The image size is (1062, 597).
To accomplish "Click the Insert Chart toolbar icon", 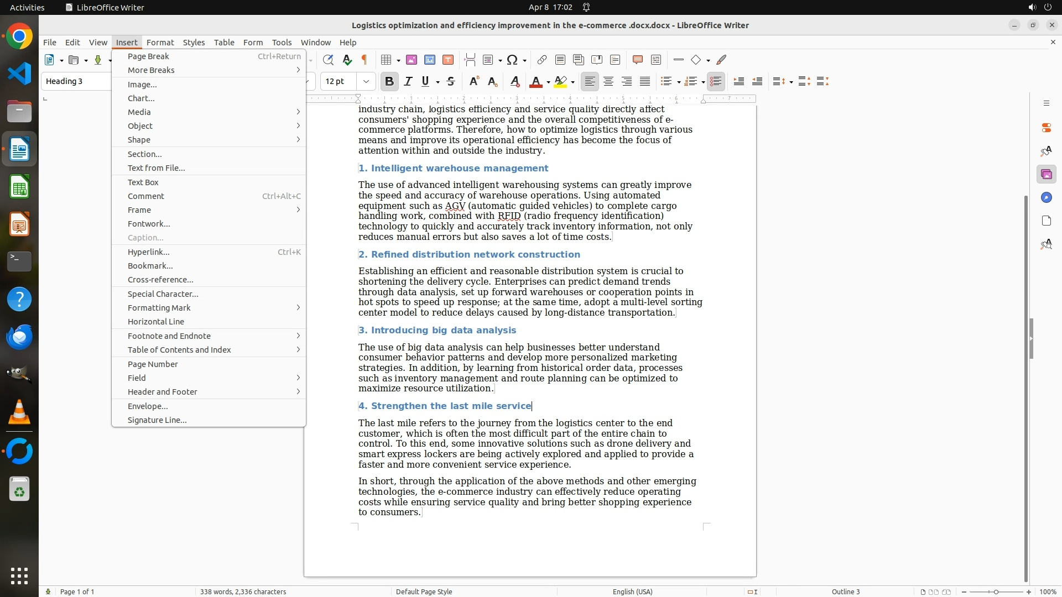I will point(430,60).
